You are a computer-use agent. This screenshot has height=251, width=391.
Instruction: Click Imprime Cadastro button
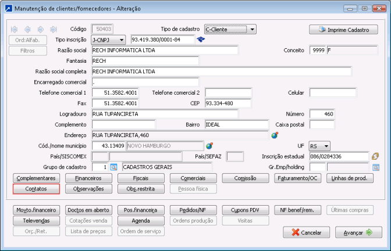pos(344,30)
